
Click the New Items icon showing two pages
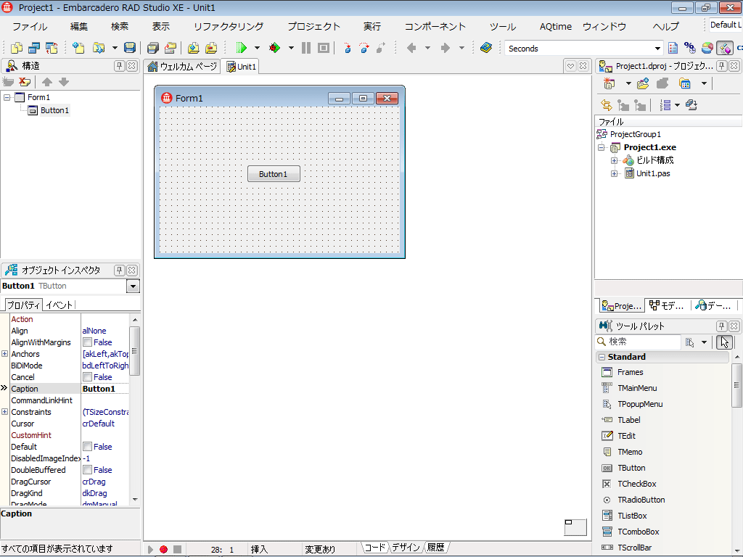coord(17,48)
